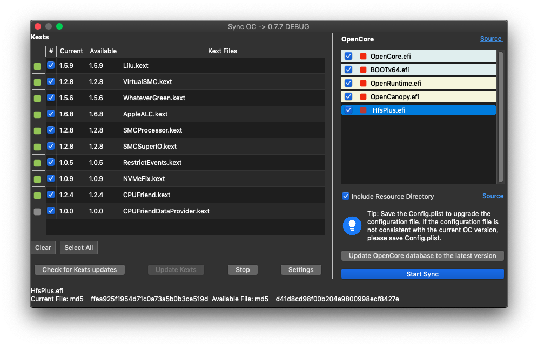538x347 pixels.
Task: Uncheck the OpenCore.efi checkbox
Action: tap(348, 56)
